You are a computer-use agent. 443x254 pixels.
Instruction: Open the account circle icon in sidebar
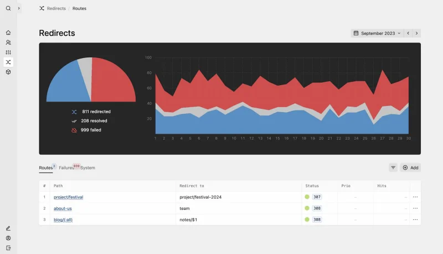pyautogui.click(x=8, y=238)
